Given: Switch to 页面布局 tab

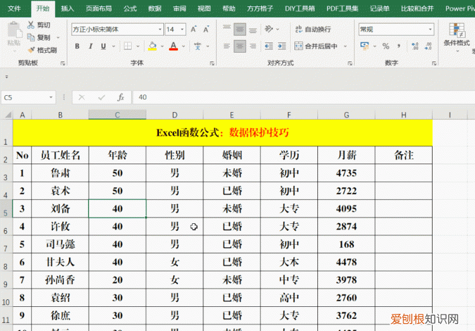Looking at the screenshot, I should (x=98, y=8).
